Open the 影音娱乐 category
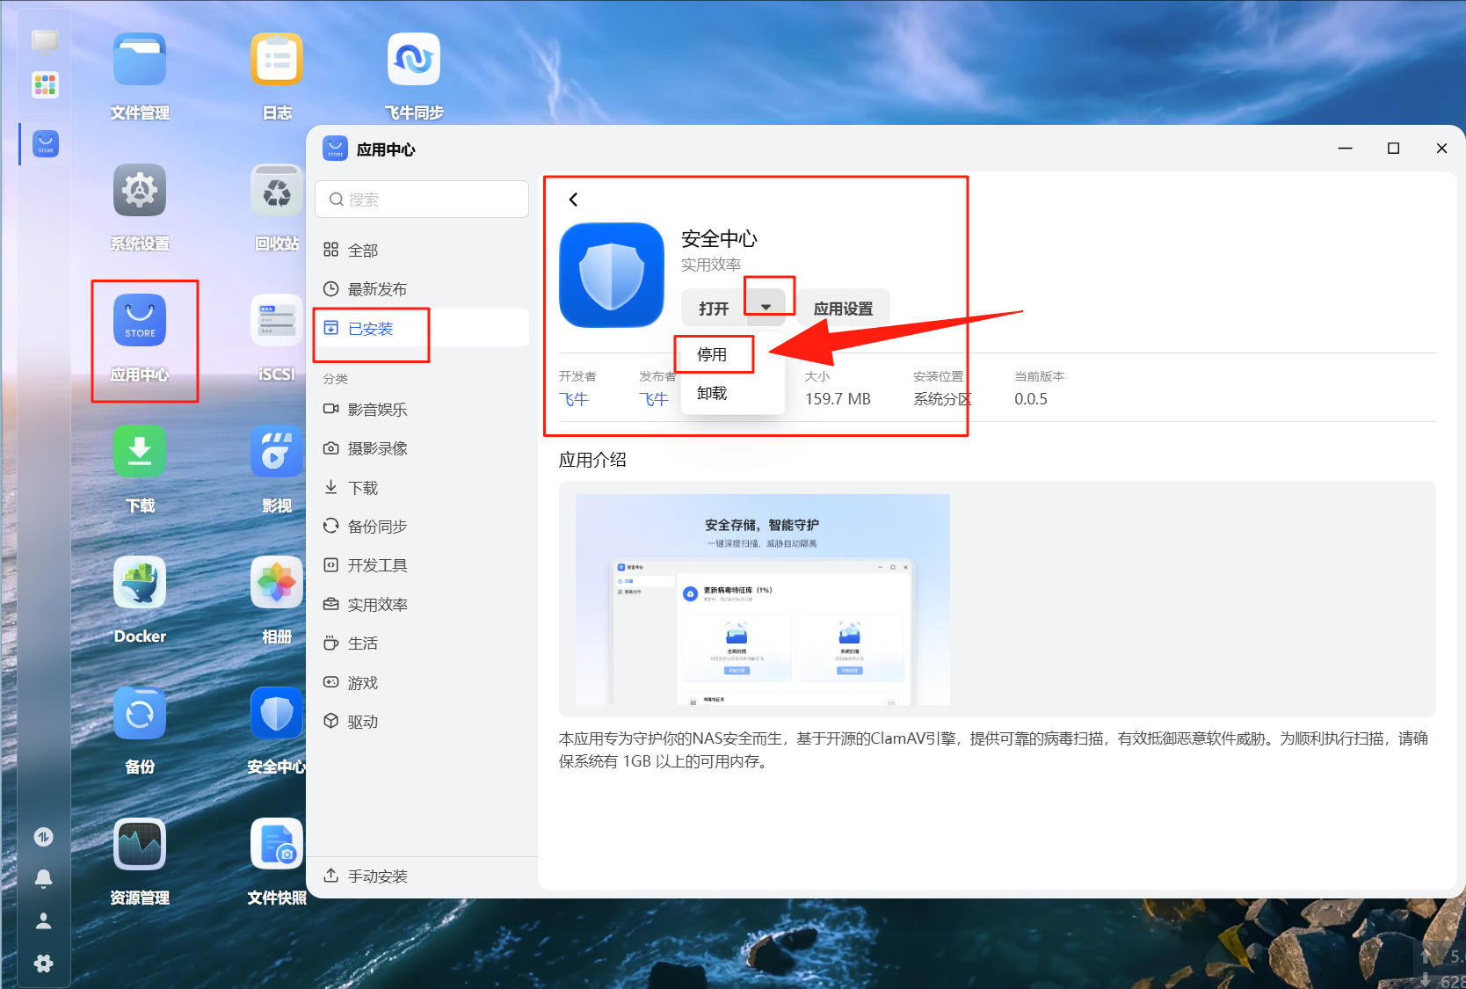This screenshot has width=1466, height=989. point(422,410)
